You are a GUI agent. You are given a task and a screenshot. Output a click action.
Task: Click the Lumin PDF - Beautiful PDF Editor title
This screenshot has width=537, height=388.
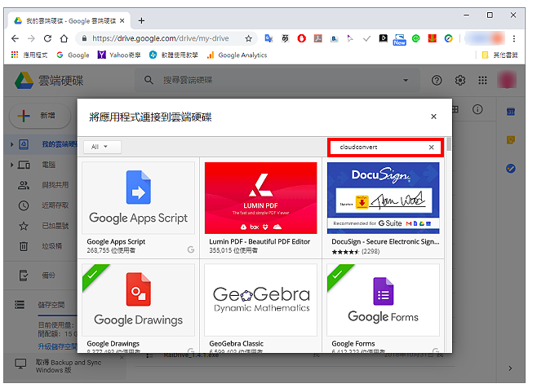click(x=260, y=241)
